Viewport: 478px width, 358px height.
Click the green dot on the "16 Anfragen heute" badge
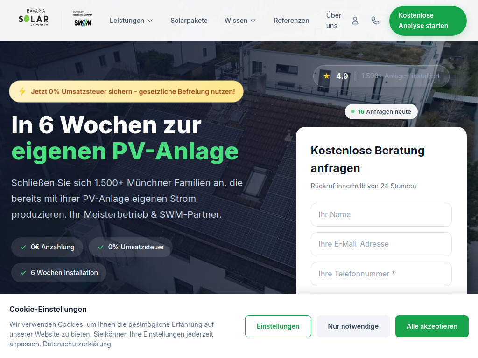[x=352, y=111]
